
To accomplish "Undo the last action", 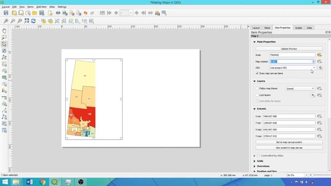I will (x=85, y=13).
